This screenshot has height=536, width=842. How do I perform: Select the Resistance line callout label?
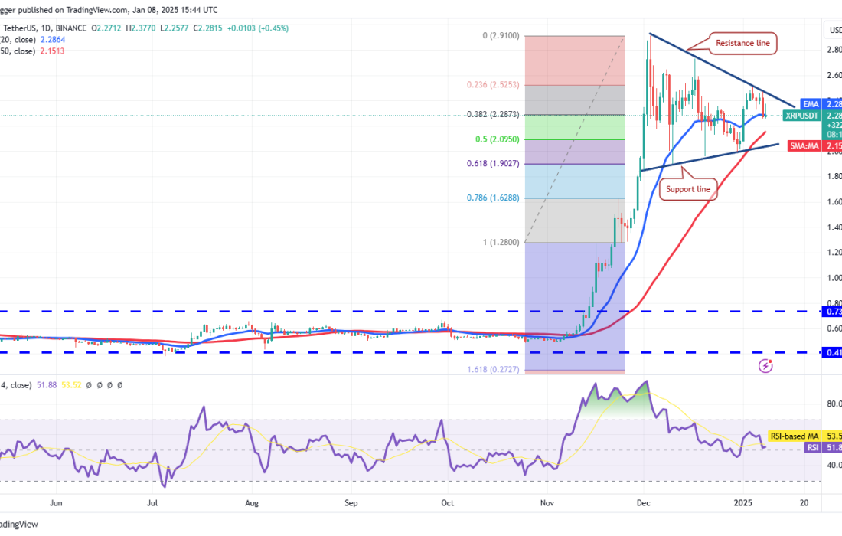742,44
